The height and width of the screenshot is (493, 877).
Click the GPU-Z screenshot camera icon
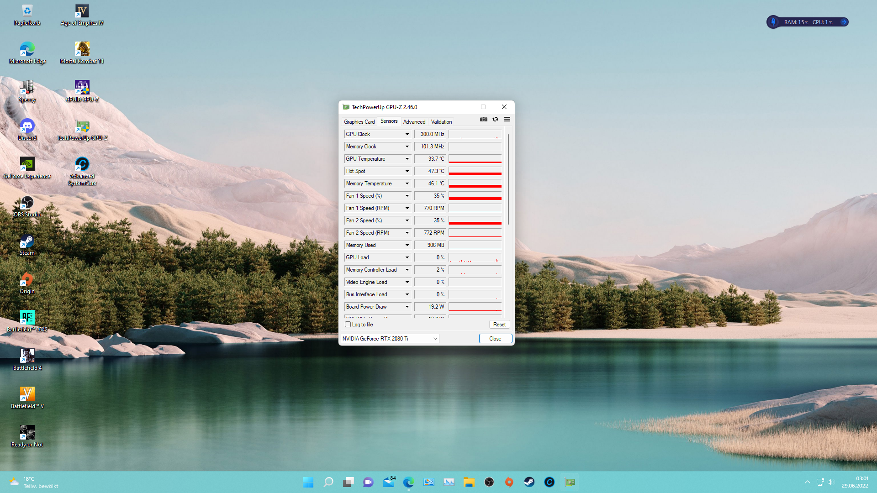pos(483,120)
